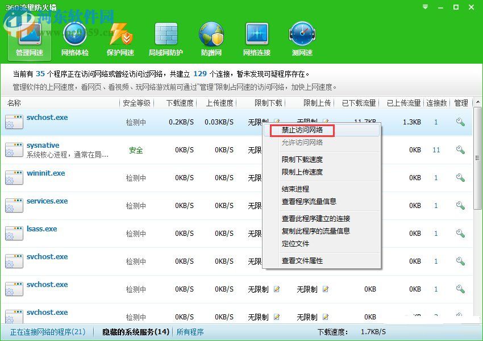Open the 管理网速 panel
The width and height of the screenshot is (483, 341).
[x=28, y=40]
